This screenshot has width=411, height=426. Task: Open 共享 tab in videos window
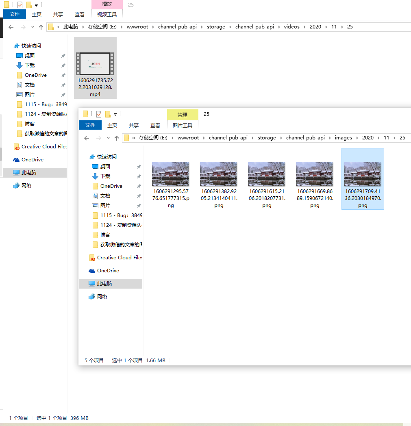[58, 14]
